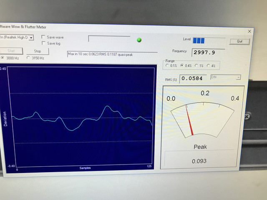Click the 'Max in 10 sec' status text
Image resolution: width=267 pixels, height=200 pixels.
click(100, 55)
